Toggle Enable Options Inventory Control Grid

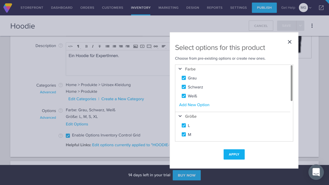(x=68, y=136)
